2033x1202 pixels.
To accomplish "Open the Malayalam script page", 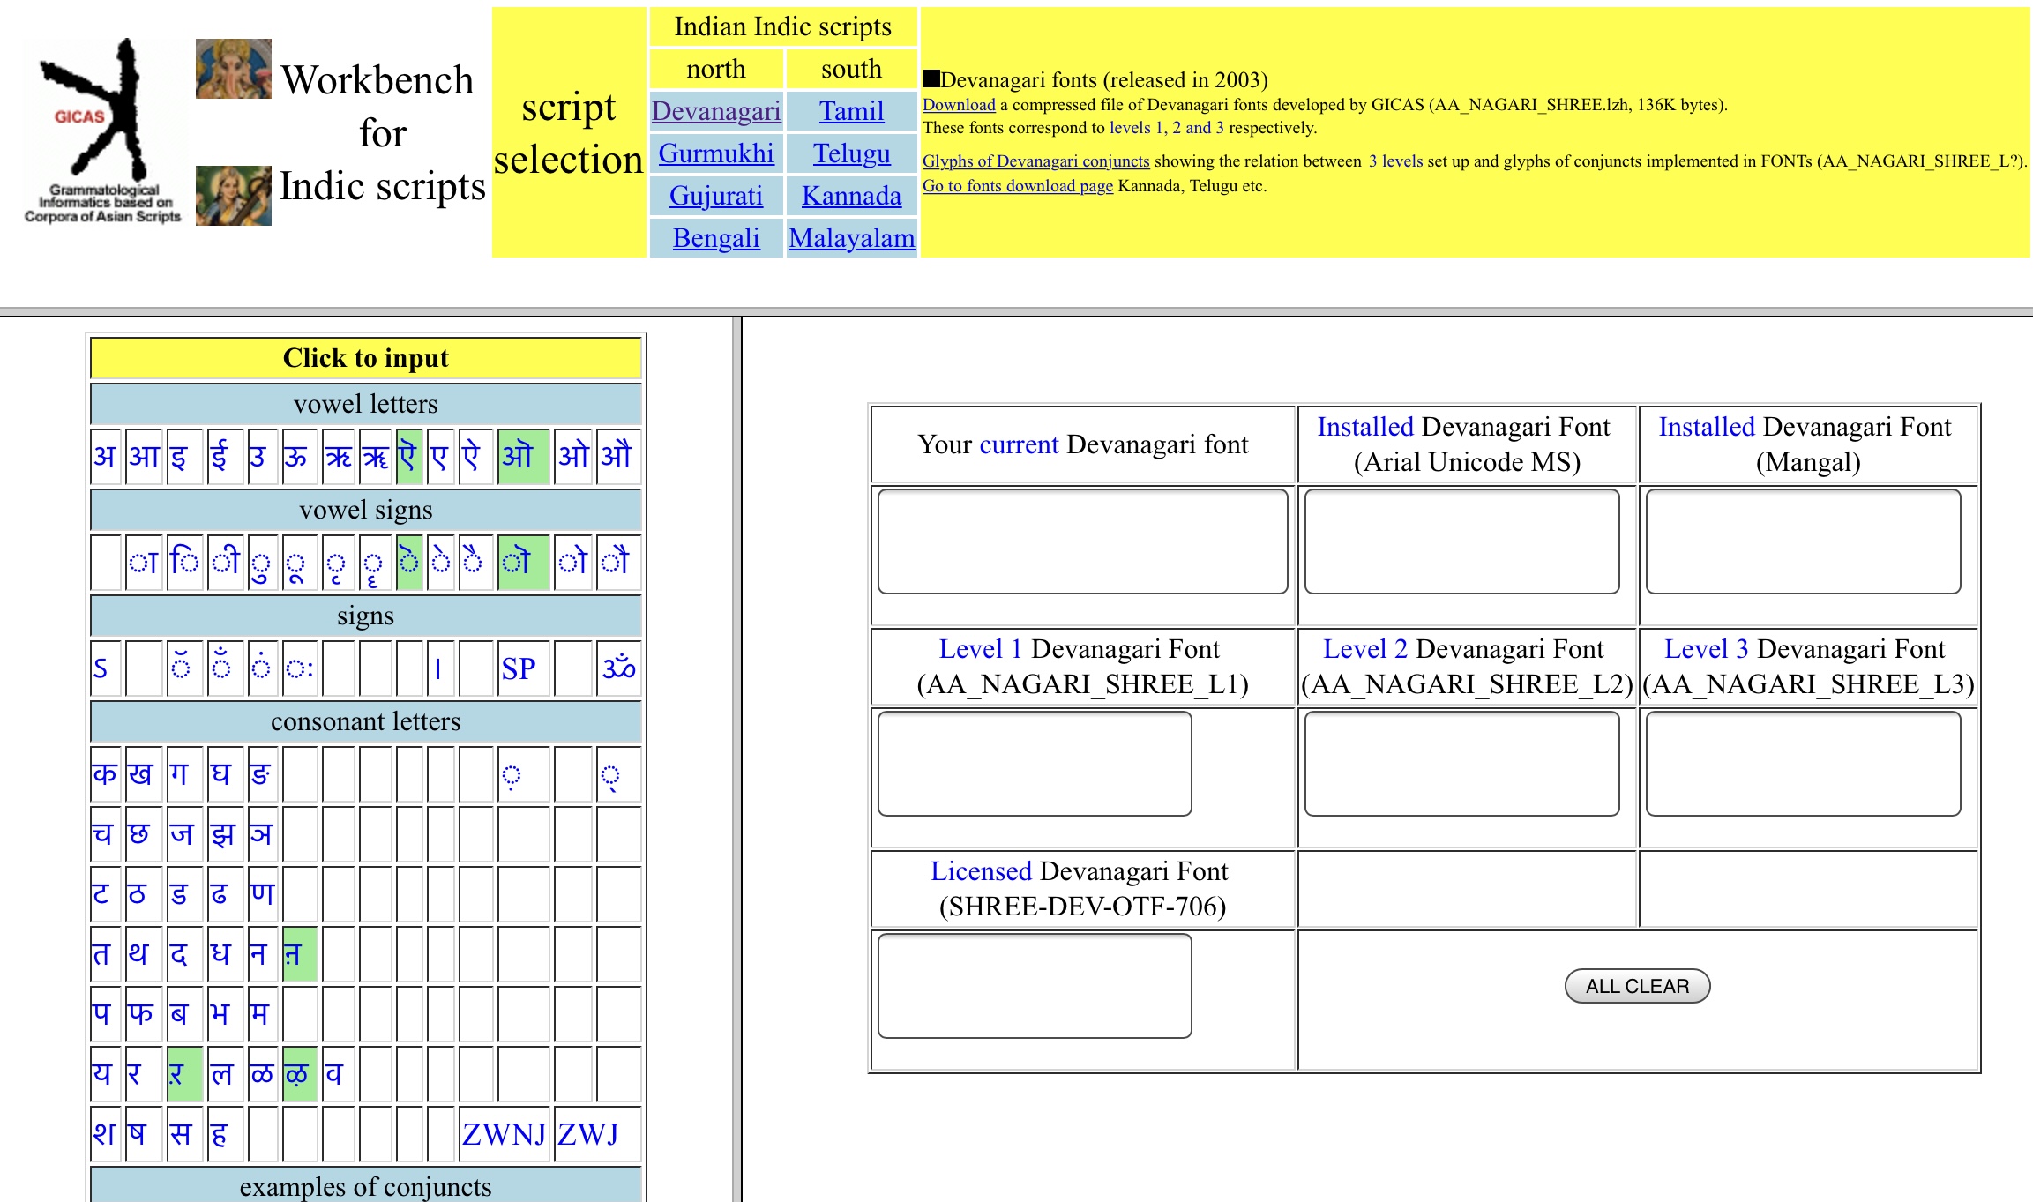I will (851, 238).
